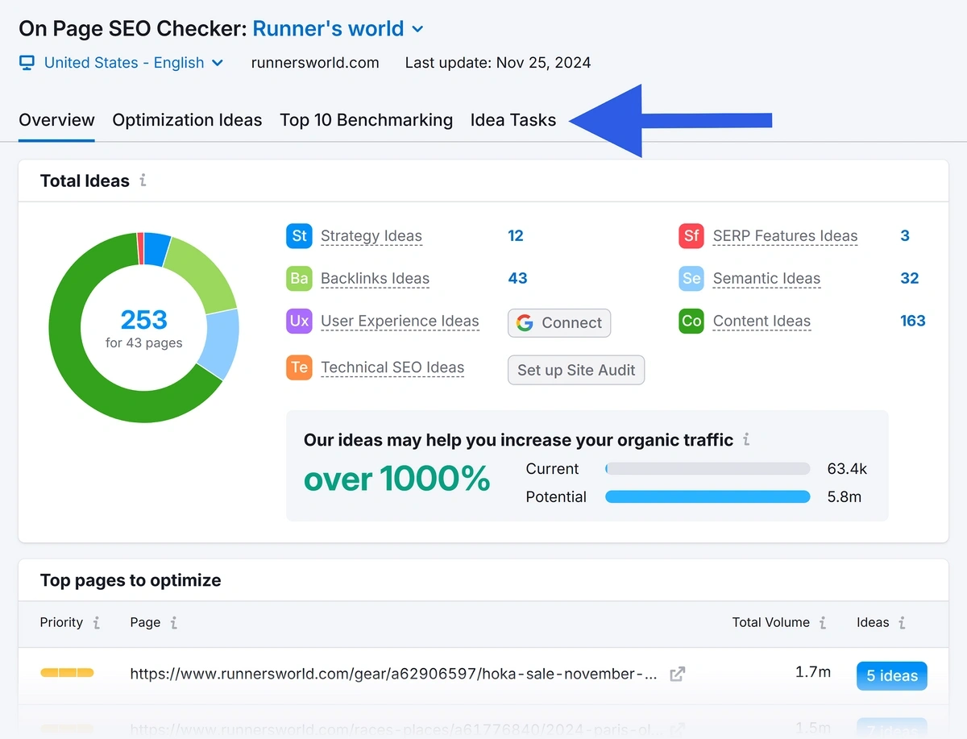
Task: Click info icon beside organic traffic heading
Action: click(x=746, y=440)
